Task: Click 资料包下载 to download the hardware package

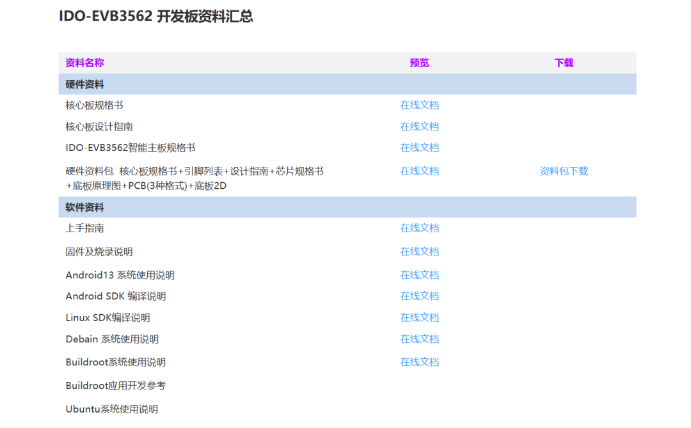Action: (563, 171)
